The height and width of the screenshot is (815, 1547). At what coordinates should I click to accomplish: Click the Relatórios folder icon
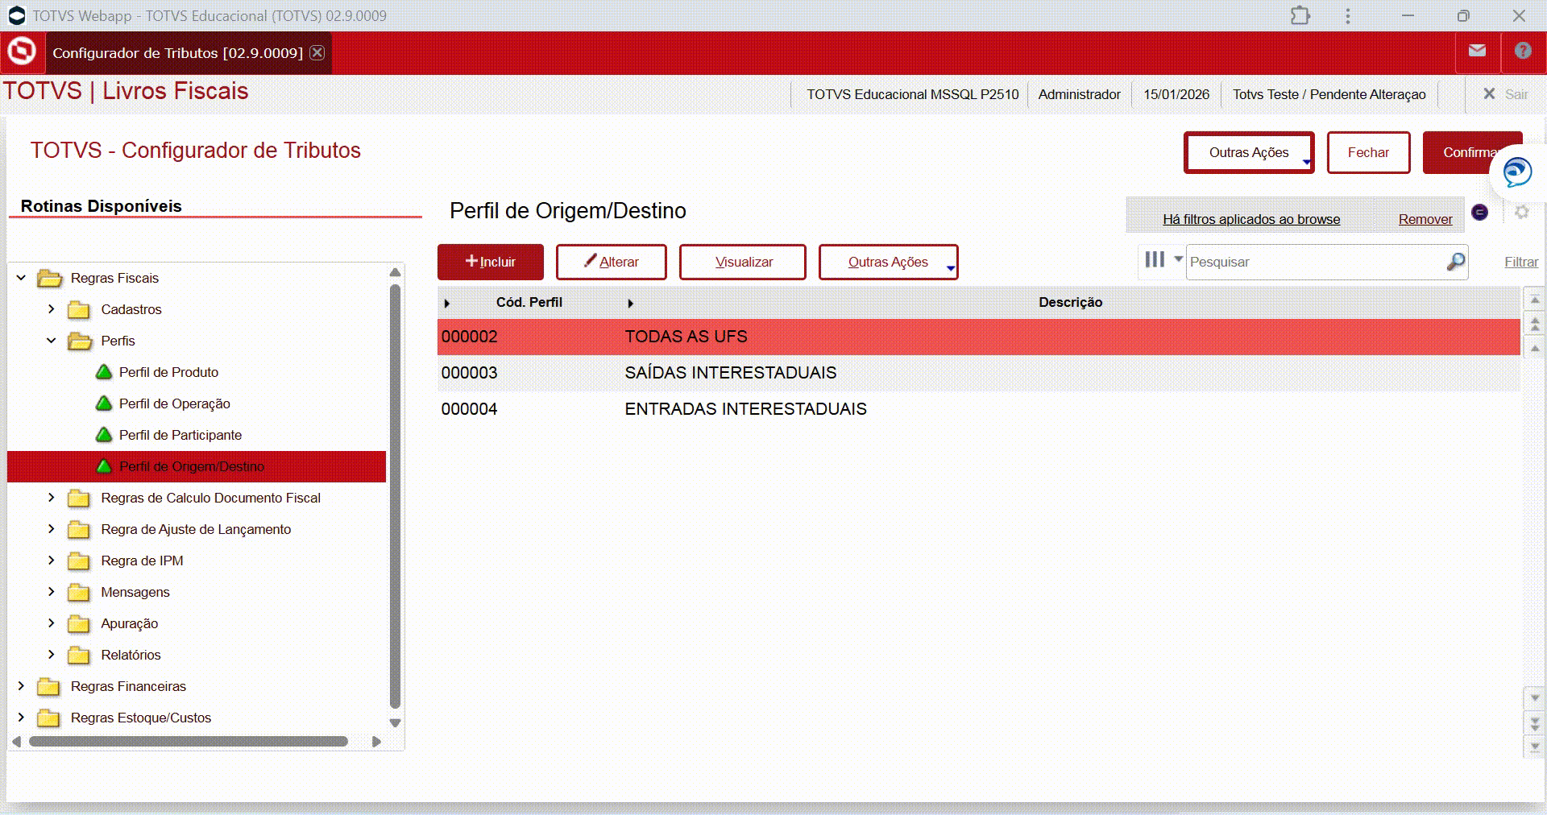pyautogui.click(x=79, y=656)
